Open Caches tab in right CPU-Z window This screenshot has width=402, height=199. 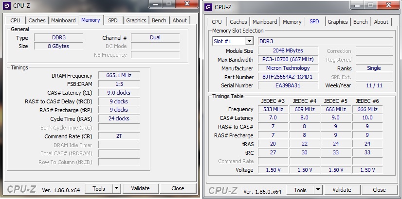238,22
